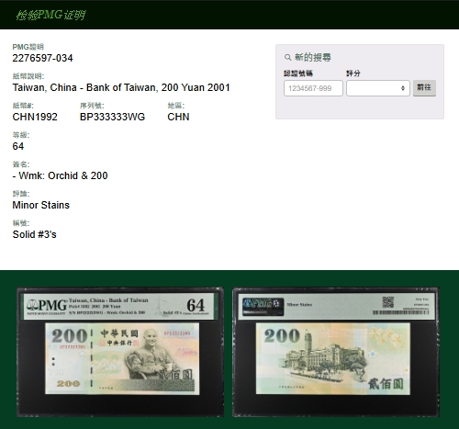The image size is (459, 429).
Task: Click the certification number input field
Action: point(313,88)
